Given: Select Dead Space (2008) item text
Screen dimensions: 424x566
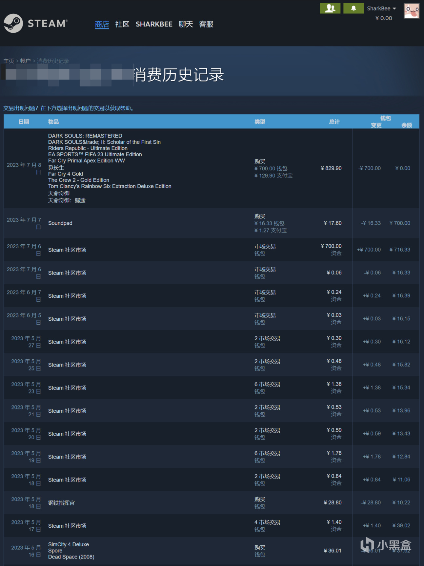Looking at the screenshot, I should coord(71,557).
